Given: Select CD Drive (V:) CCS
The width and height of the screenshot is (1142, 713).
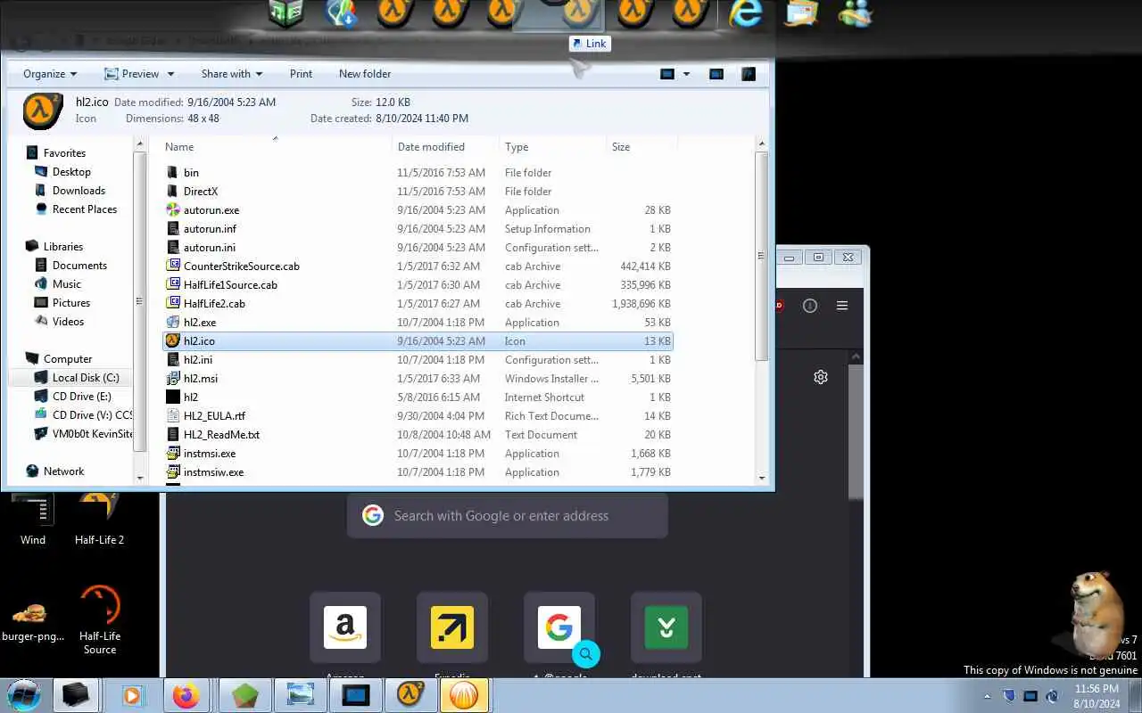Looking at the screenshot, I should (92, 415).
